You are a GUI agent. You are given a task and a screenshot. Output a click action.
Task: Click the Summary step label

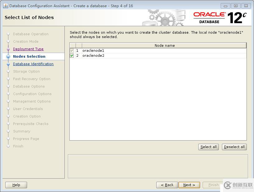tap(21, 131)
